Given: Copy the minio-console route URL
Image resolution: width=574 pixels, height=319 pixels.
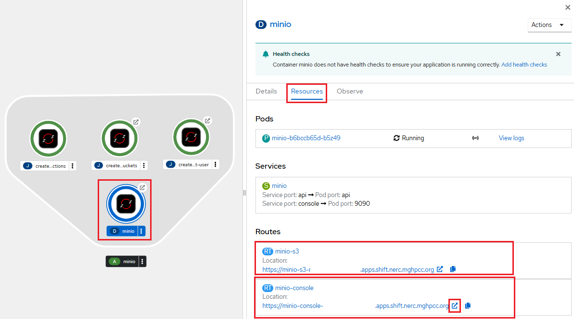Looking at the screenshot, I should click(468, 306).
